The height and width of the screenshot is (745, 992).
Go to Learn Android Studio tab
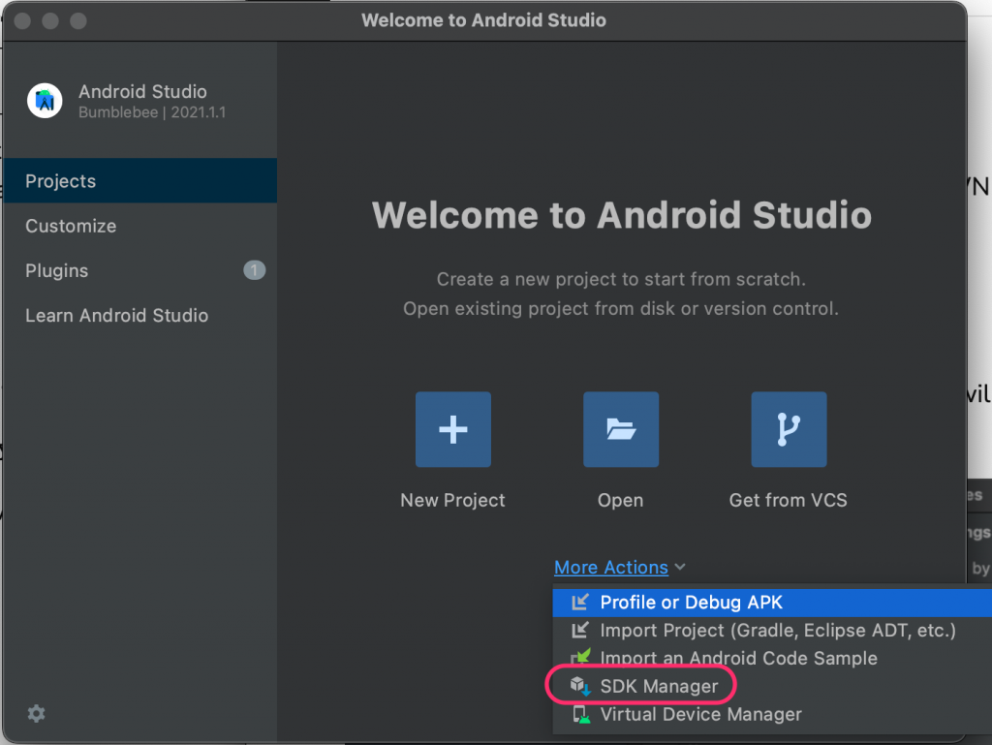pos(139,316)
